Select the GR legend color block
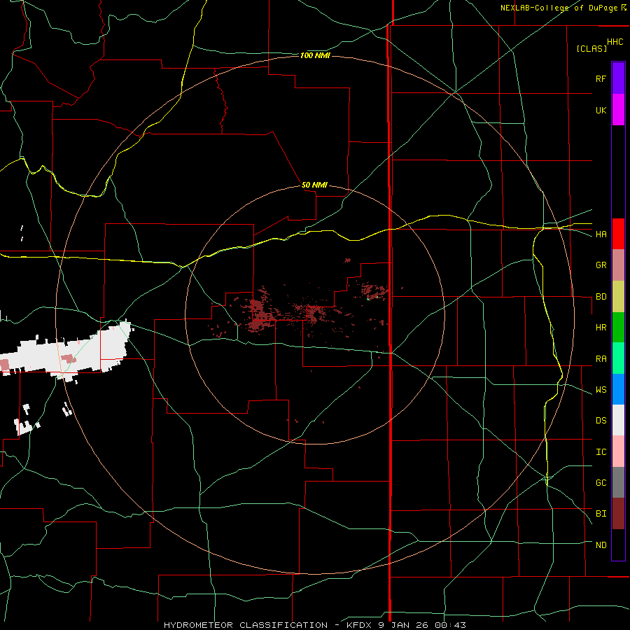This screenshot has height=630, width=630. point(618,265)
